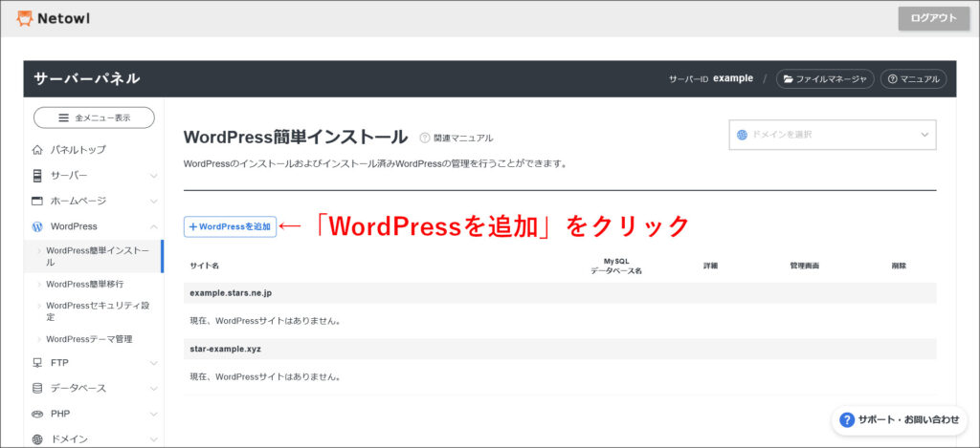The height and width of the screenshot is (448, 980).
Task: Select WordPress簡単インストール submenu item
Action: point(94,256)
